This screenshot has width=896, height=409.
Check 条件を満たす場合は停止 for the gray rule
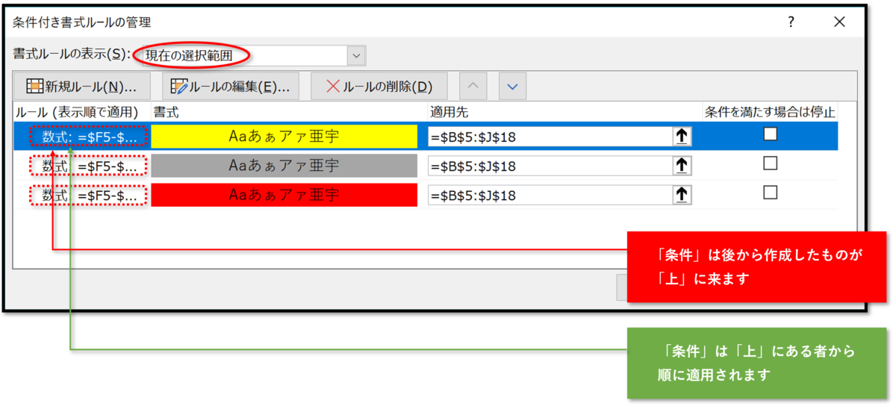tap(771, 163)
